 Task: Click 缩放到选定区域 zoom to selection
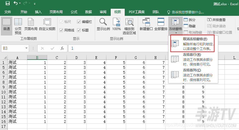click(129, 26)
